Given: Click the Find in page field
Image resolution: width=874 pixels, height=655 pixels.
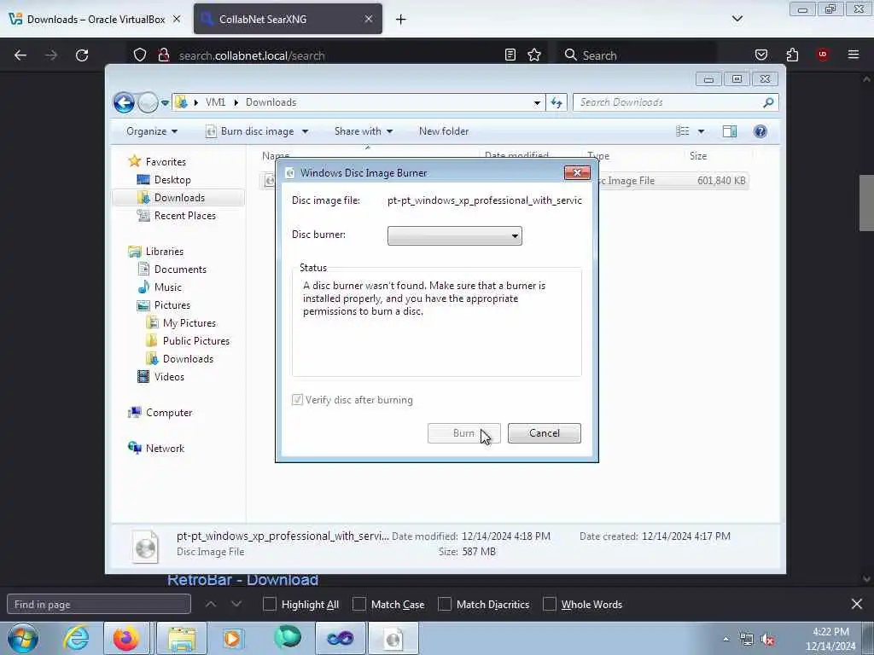Looking at the screenshot, I should click(x=99, y=605).
